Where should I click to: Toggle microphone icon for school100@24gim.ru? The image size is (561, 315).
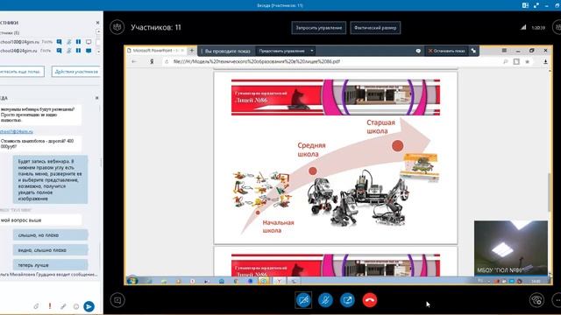[x=68, y=42]
